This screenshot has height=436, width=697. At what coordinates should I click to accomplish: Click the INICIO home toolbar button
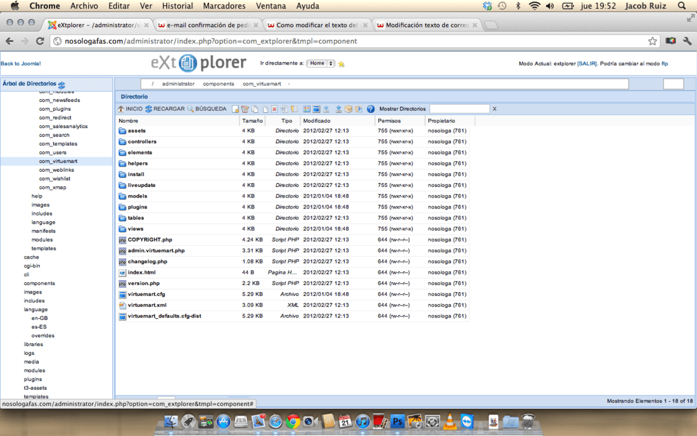(x=131, y=109)
